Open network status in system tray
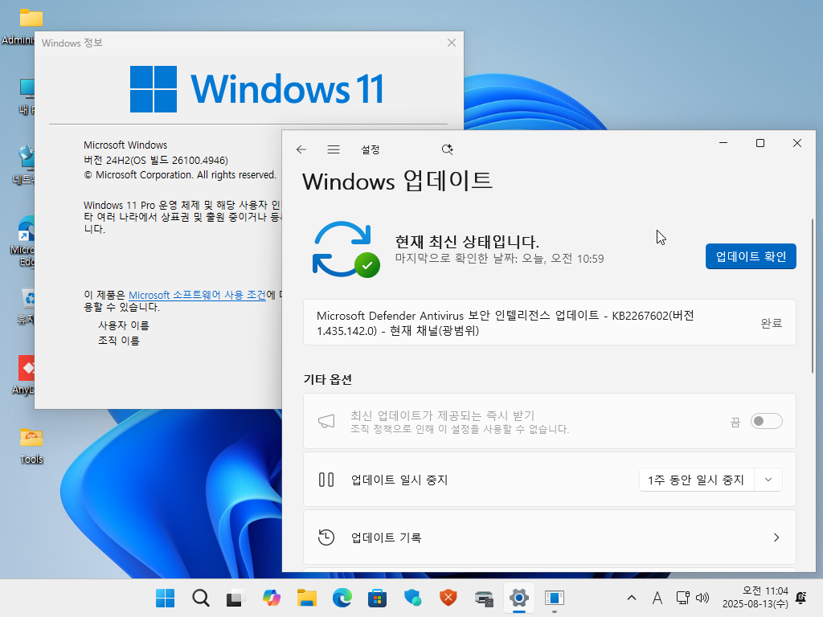 pos(683,598)
